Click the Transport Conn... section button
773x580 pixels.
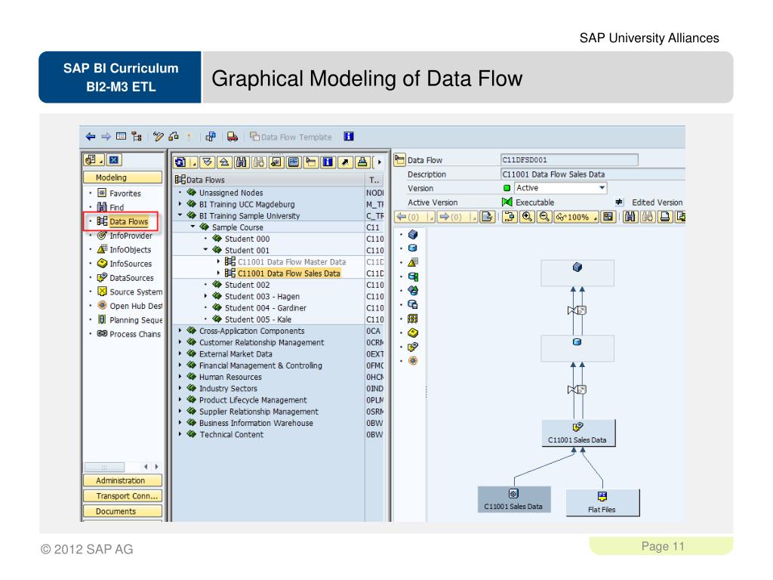tap(123, 495)
